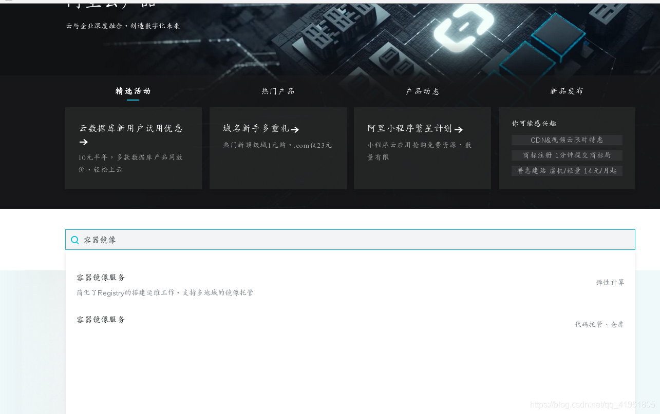Click the arrow beside 域名新手多重礼
This screenshot has height=414, width=660.
[x=295, y=130]
